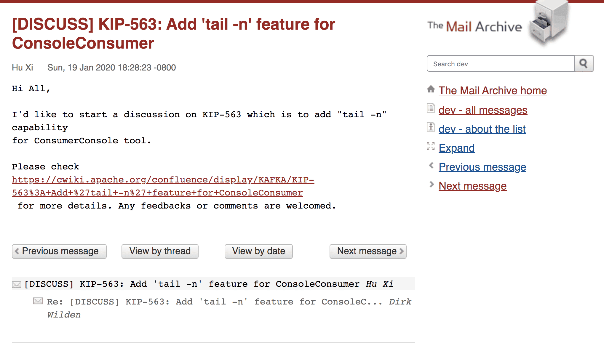Image resolution: width=604 pixels, height=343 pixels.
Task: Click the magnifying glass search button
Action: click(584, 63)
